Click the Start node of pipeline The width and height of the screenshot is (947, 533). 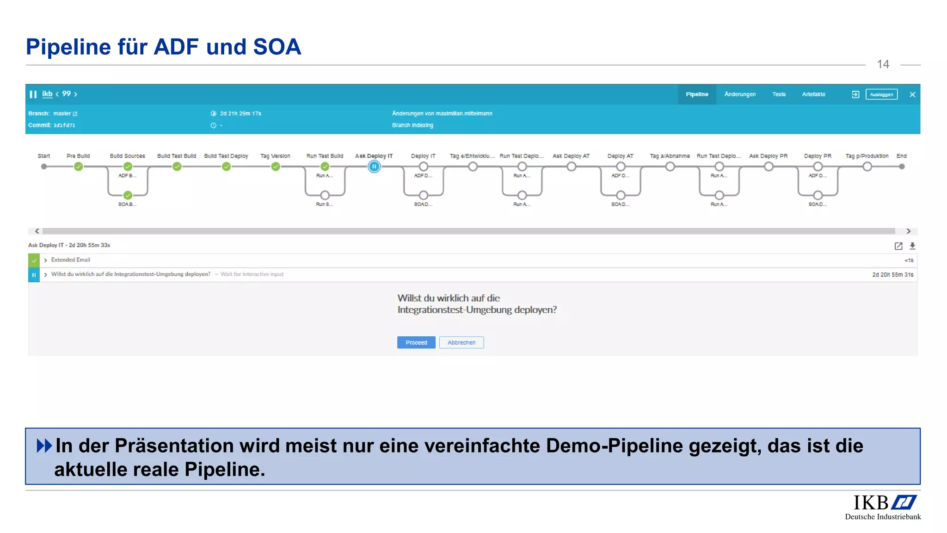coord(44,167)
